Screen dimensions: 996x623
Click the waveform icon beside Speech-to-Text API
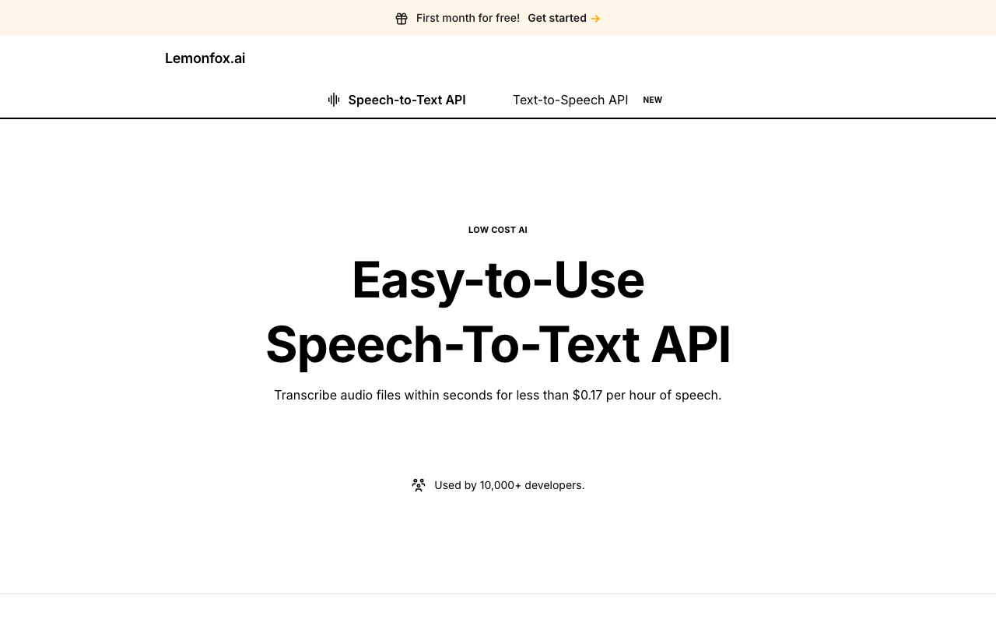[334, 100]
